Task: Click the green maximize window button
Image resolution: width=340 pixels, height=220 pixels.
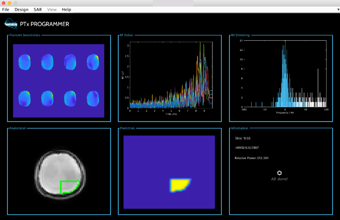Action: coord(16,3)
